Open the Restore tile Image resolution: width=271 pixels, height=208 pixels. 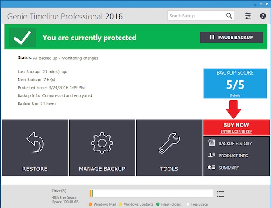[35, 148]
